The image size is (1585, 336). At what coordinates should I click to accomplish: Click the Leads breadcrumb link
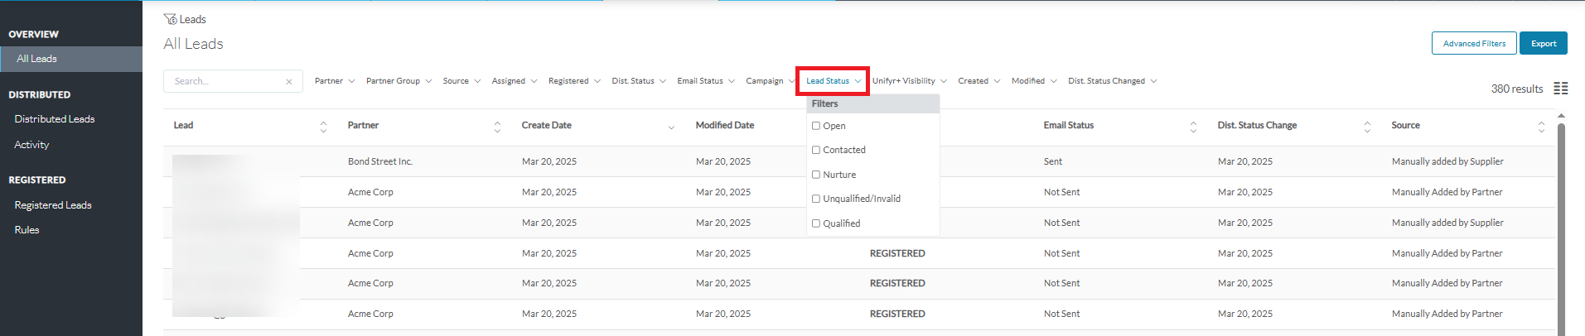[x=193, y=19]
